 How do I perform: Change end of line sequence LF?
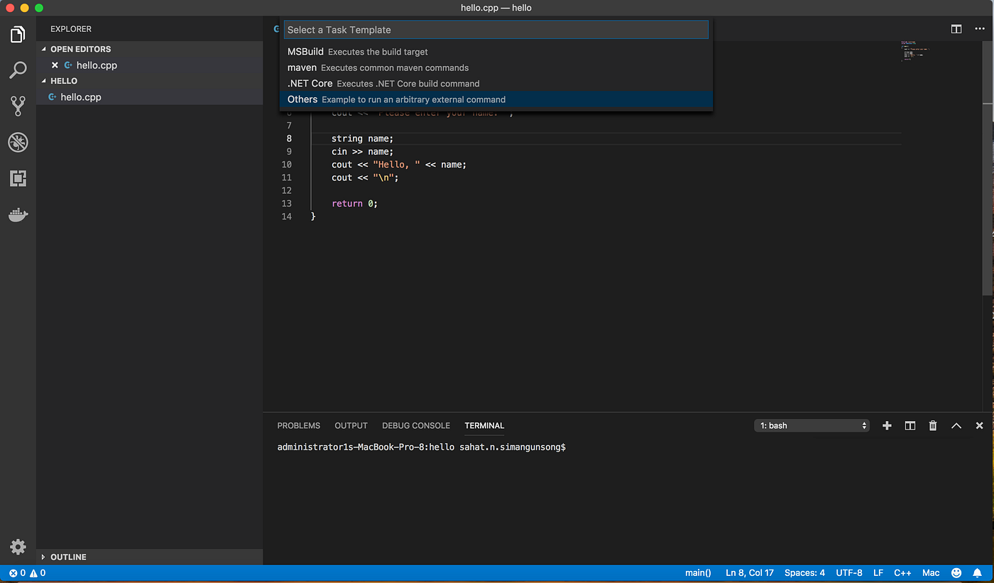coord(878,572)
